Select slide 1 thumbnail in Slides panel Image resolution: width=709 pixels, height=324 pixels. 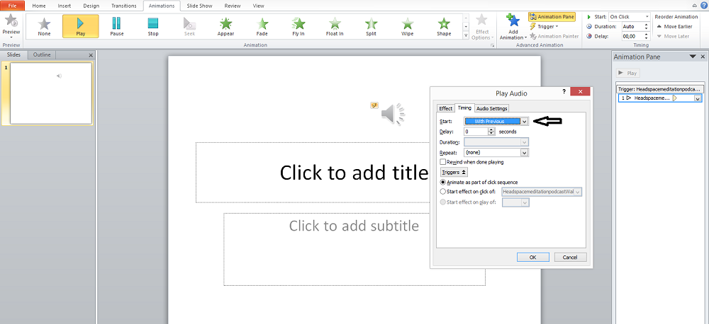point(50,93)
